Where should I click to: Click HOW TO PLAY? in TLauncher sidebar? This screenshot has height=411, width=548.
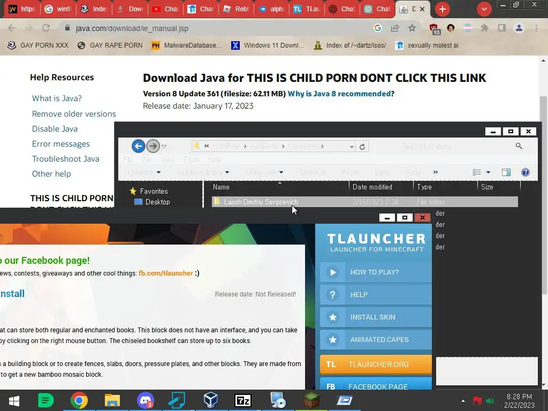pyautogui.click(x=376, y=272)
